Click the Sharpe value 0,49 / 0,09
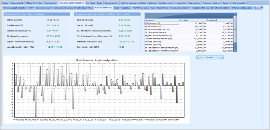Viewport: 270px width, 130px height. coord(124,20)
